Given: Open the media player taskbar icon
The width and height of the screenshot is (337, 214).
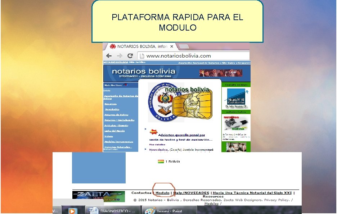Looking at the screenshot, I should pos(72,210).
